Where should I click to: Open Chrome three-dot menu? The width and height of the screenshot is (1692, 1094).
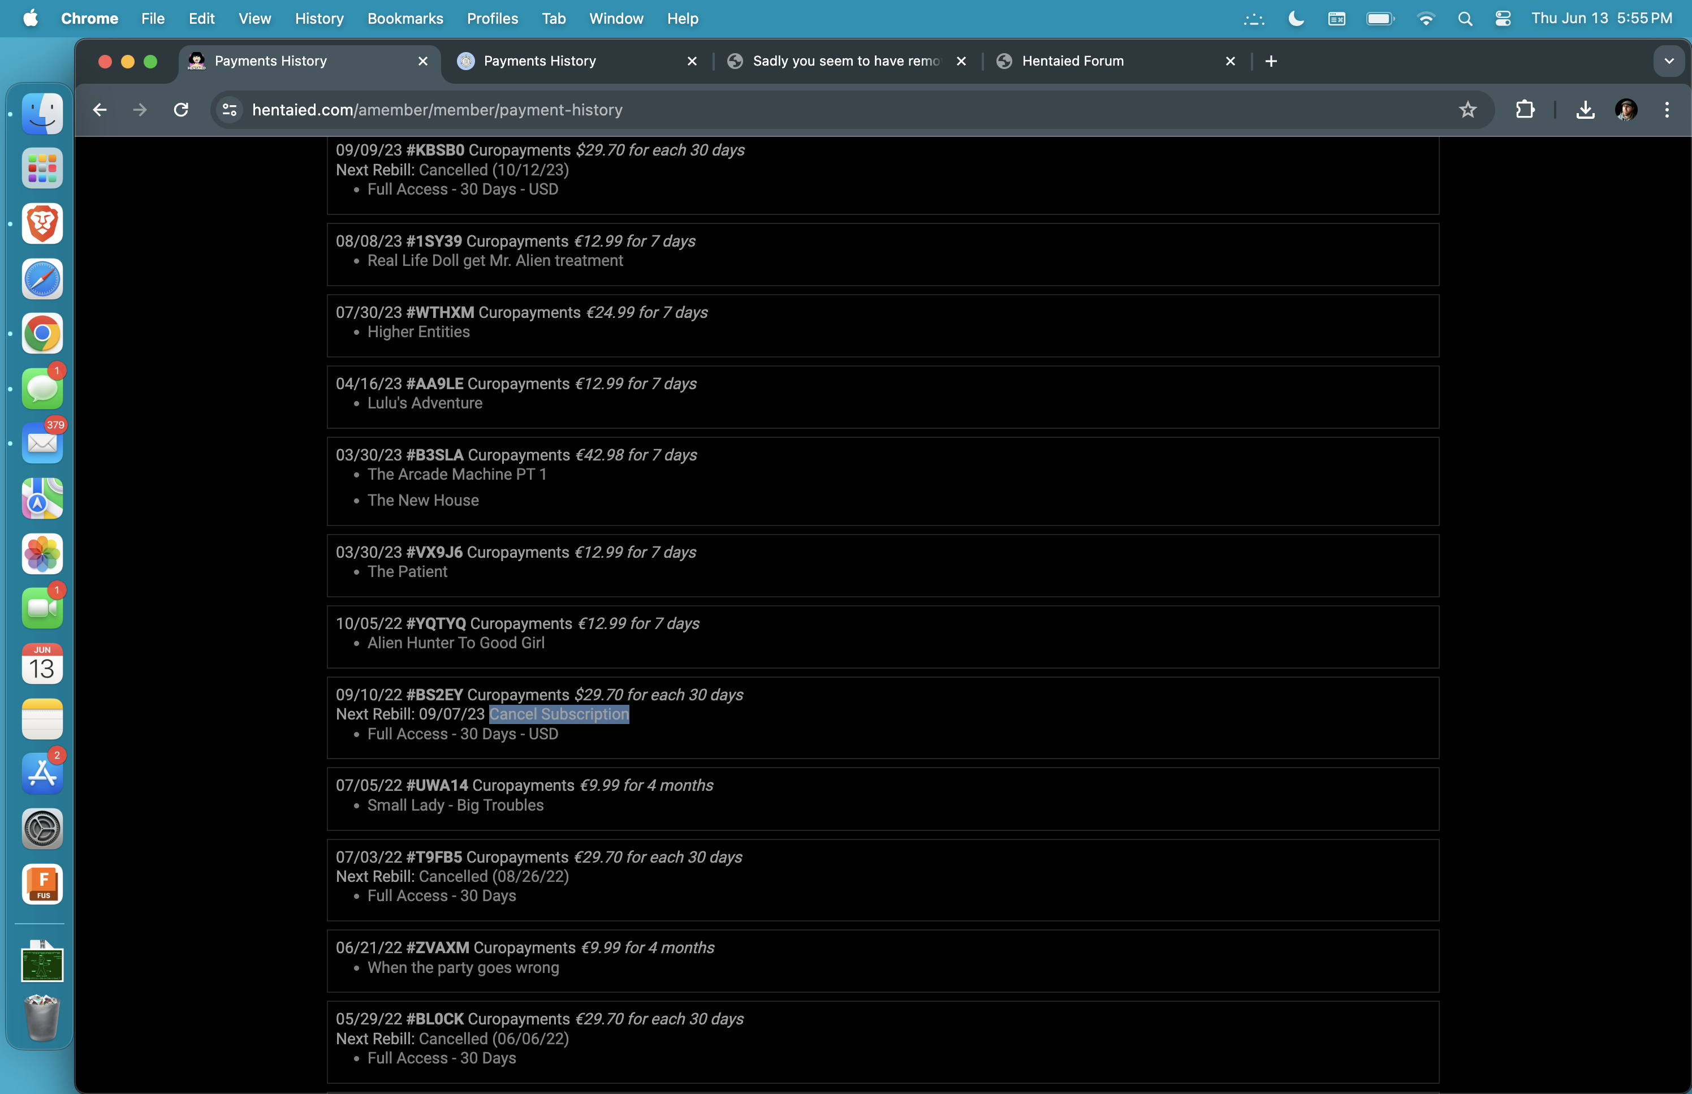click(x=1667, y=109)
